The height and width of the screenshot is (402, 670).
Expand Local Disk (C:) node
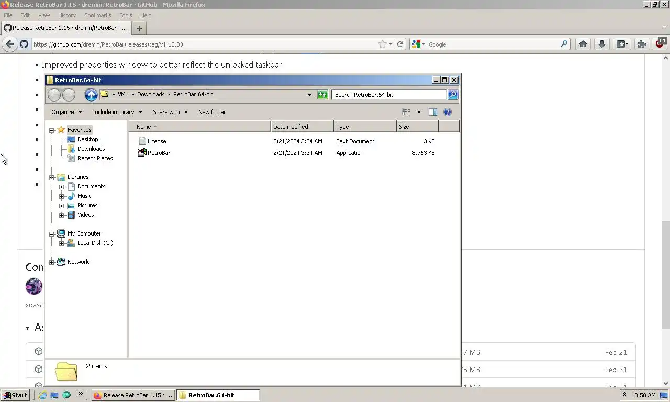62,243
